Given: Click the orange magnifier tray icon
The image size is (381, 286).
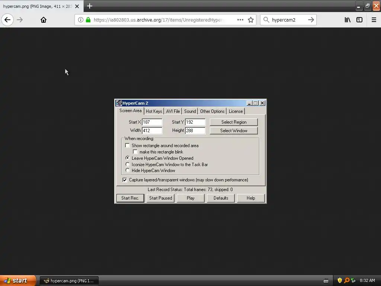Looking at the screenshot, I should click(x=347, y=280).
